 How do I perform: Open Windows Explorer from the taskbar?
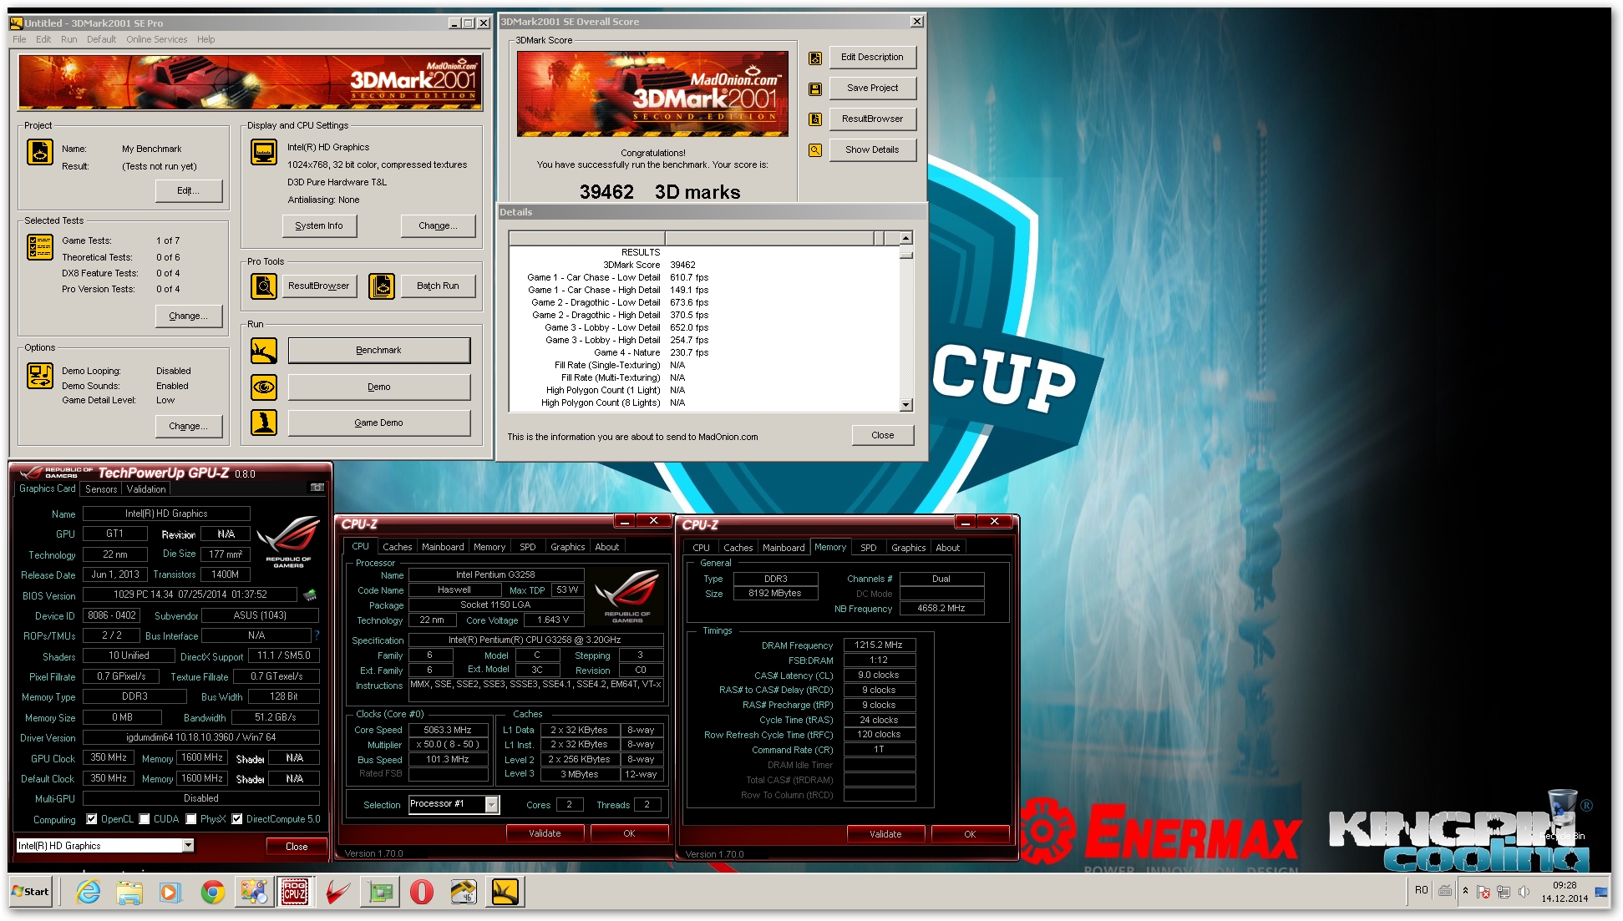pos(129,892)
